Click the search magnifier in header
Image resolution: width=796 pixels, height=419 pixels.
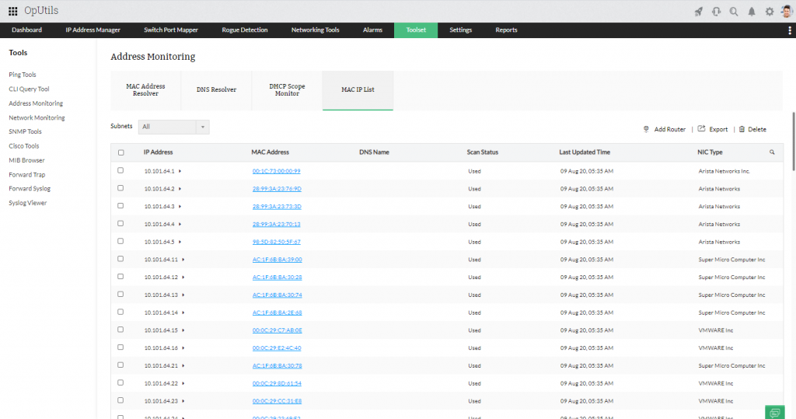pyautogui.click(x=734, y=11)
